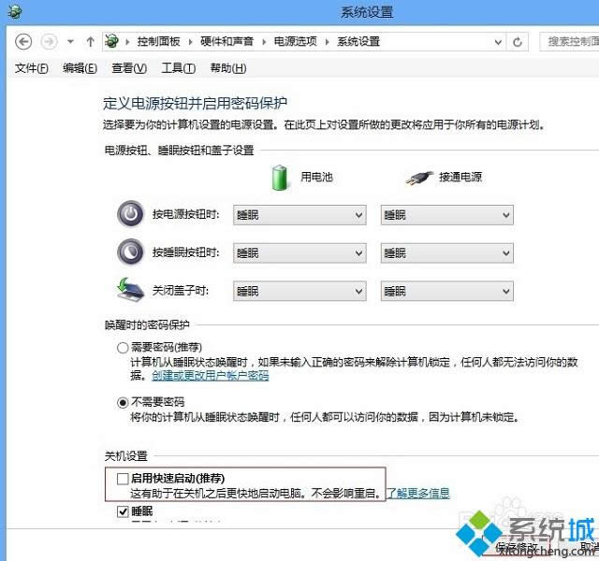
Task: Click the Back navigation arrow
Action: [23, 41]
